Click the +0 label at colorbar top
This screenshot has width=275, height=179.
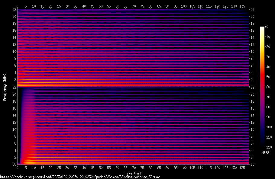click(266, 27)
